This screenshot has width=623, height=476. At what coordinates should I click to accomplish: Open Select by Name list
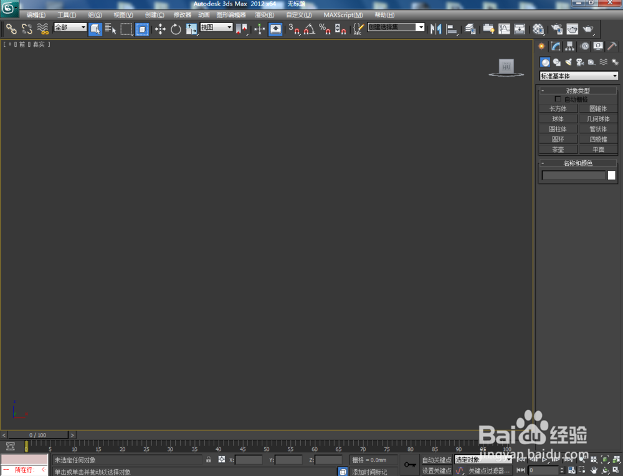click(x=110, y=29)
